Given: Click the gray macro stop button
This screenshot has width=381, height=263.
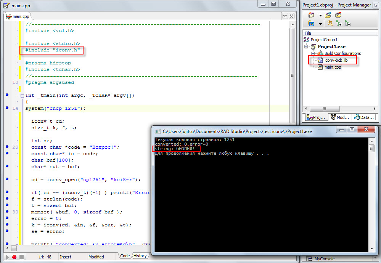Looking at the screenshot, I should point(21,257).
